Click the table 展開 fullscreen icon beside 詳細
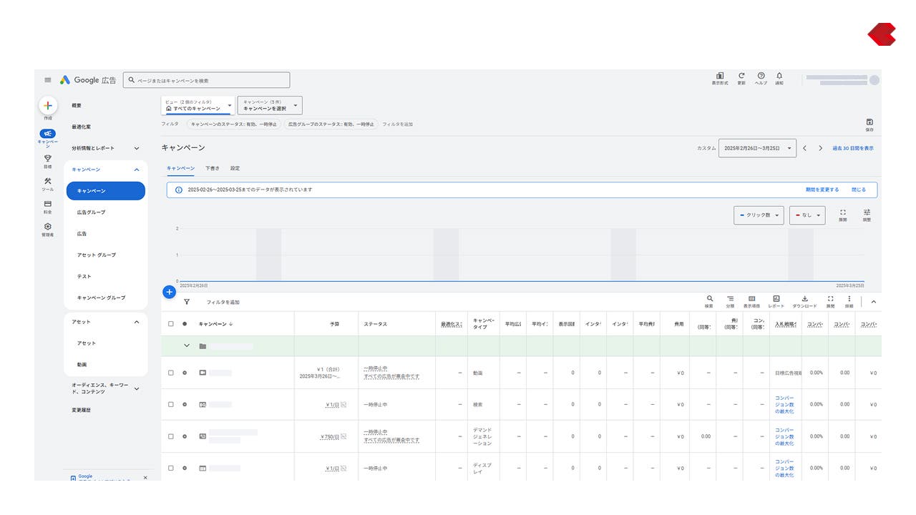This screenshot has height=515, width=916. click(830, 299)
